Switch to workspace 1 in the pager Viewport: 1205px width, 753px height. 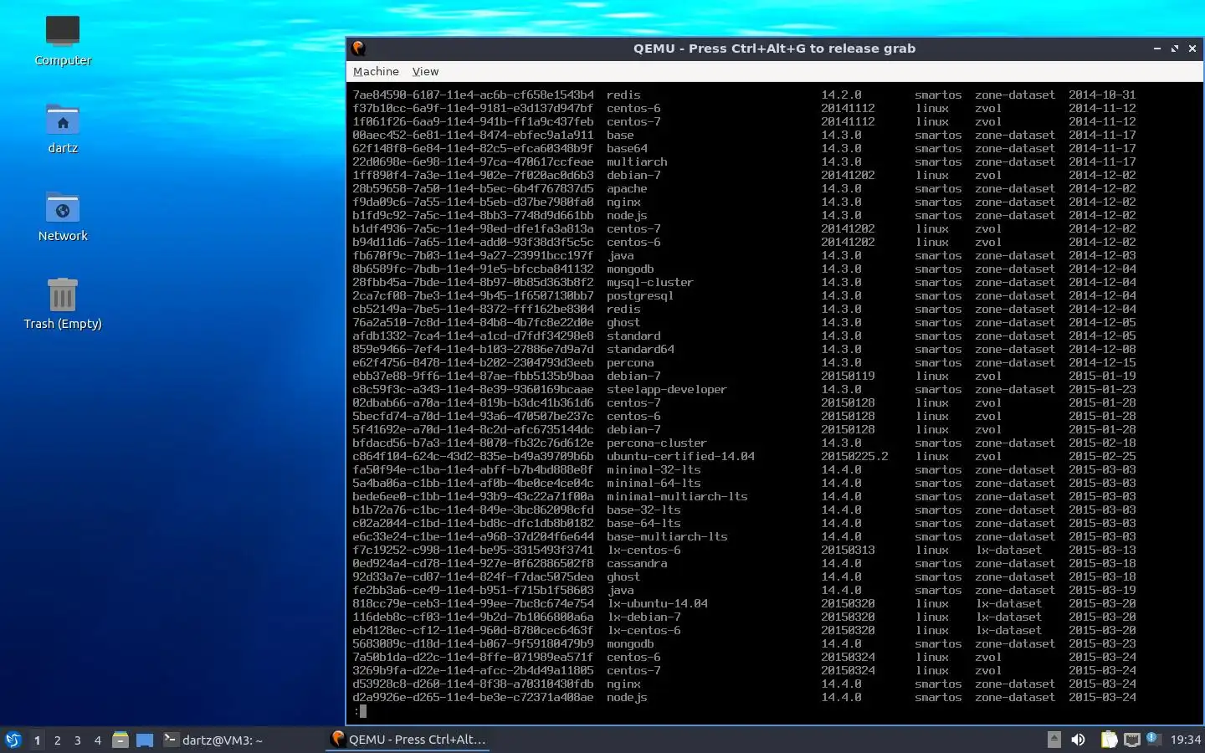(x=37, y=740)
